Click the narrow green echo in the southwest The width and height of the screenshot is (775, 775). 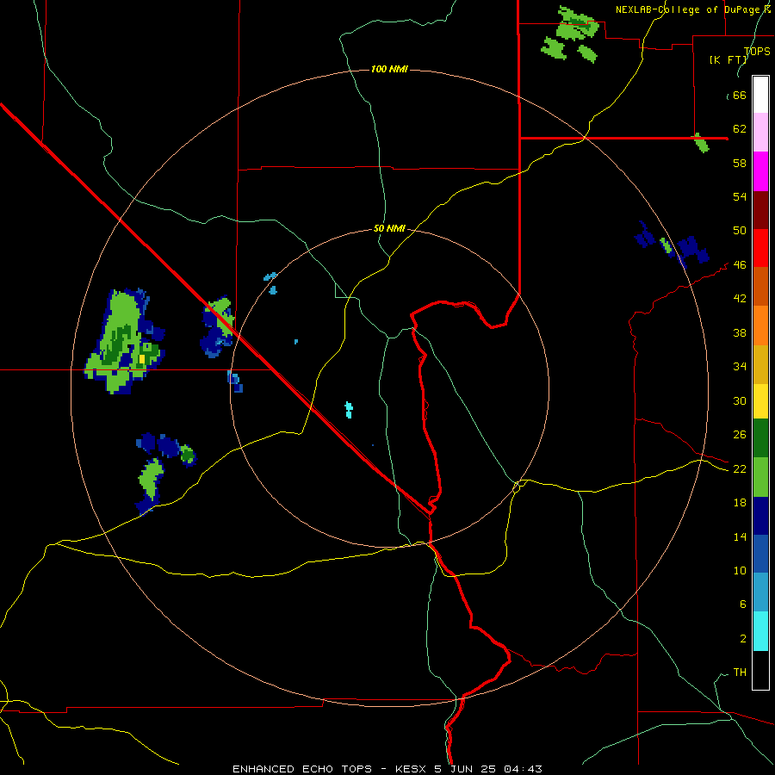[151, 479]
